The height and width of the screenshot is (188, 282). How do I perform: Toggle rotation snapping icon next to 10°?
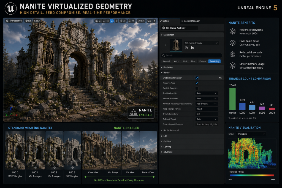point(129,21)
